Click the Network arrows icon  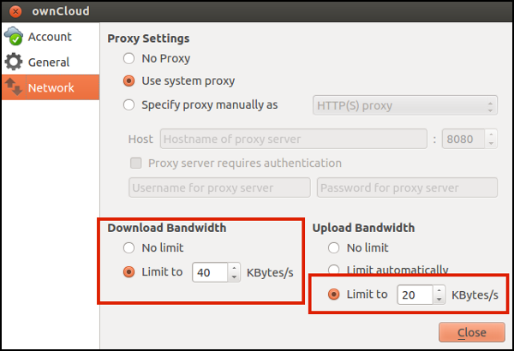(14, 87)
